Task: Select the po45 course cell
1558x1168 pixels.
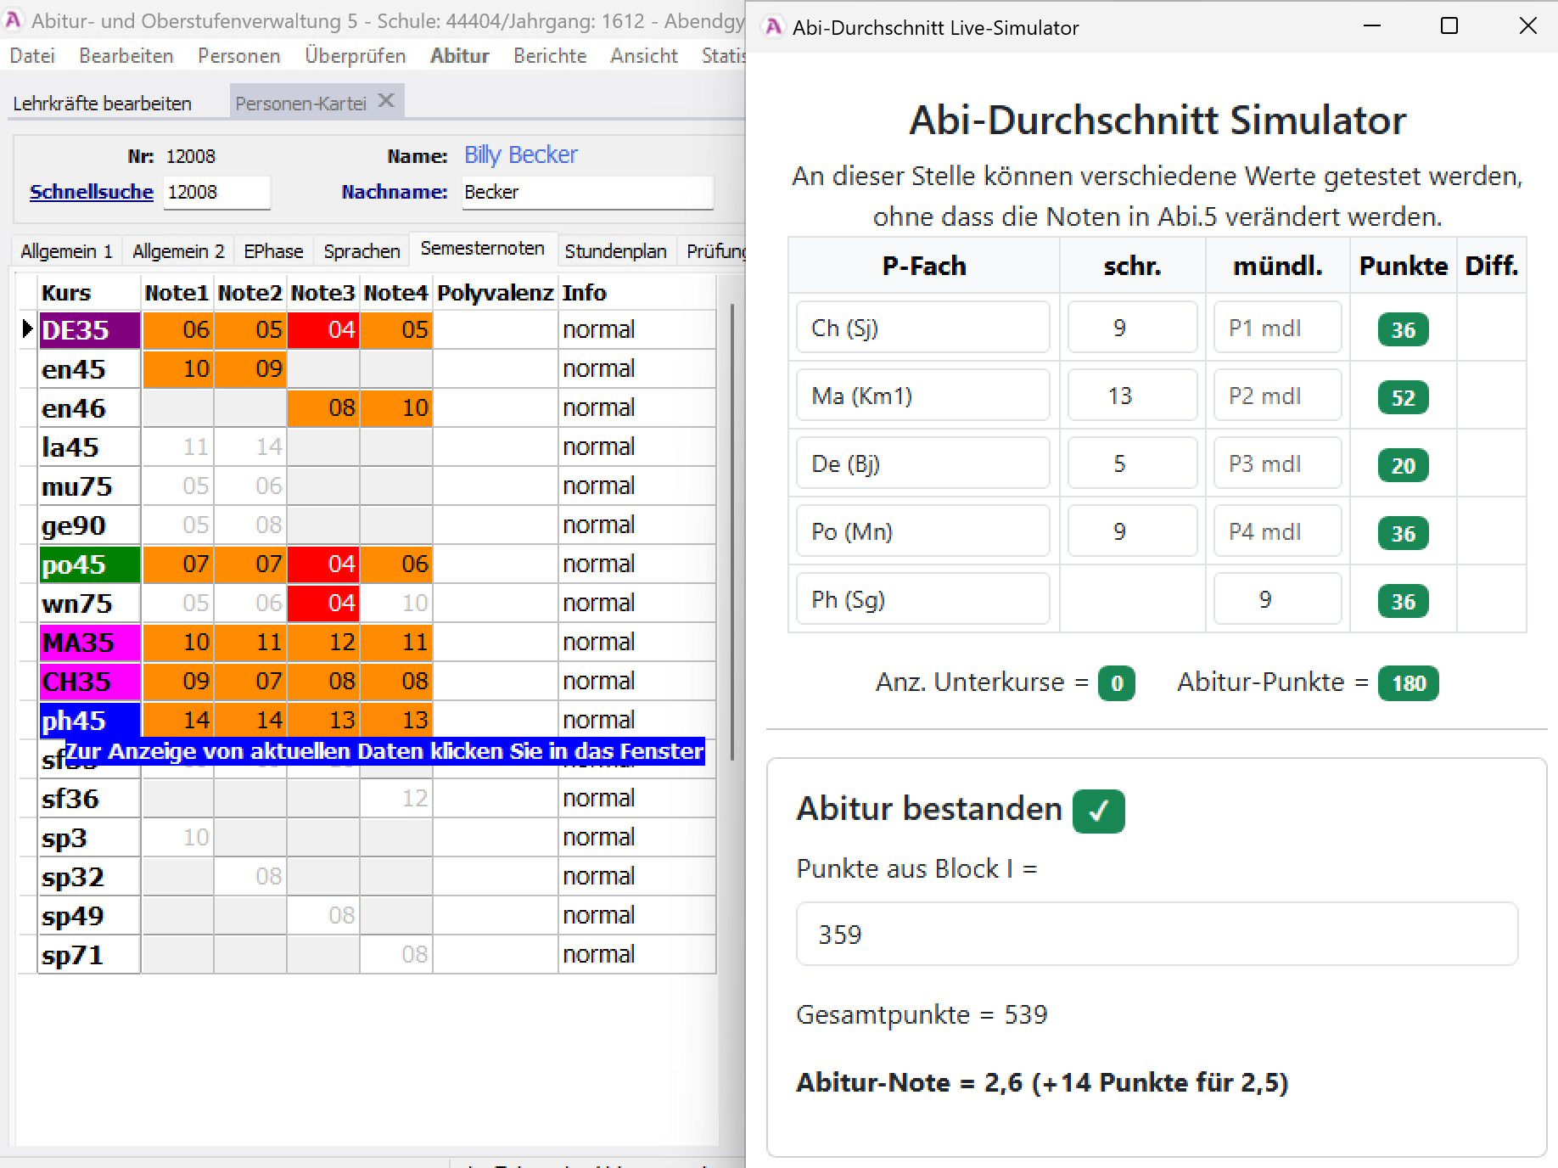Action: (89, 564)
